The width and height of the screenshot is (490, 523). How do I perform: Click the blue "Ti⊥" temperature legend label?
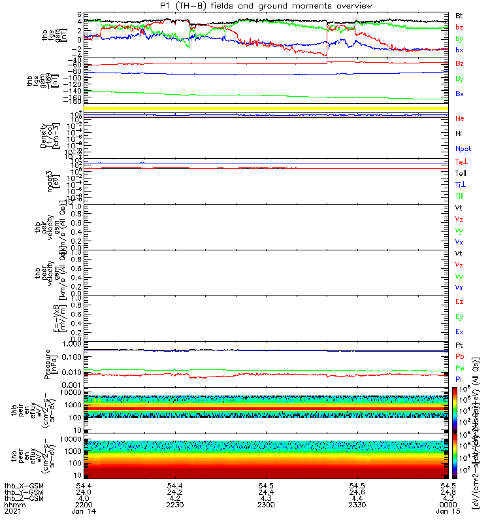point(461,184)
